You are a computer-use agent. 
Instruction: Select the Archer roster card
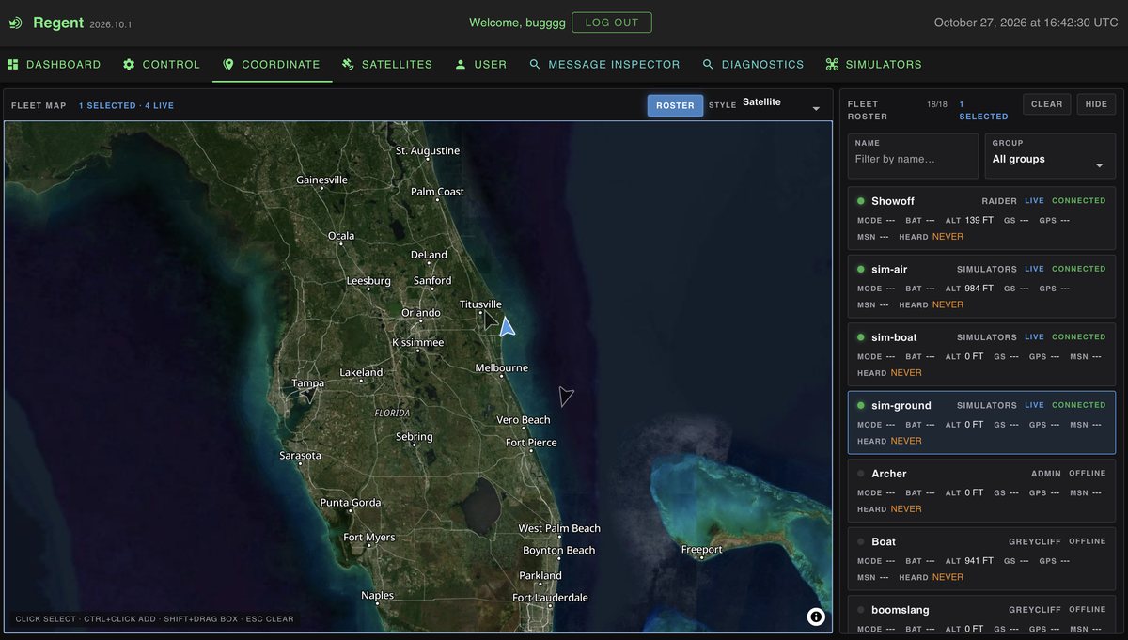[x=981, y=491]
